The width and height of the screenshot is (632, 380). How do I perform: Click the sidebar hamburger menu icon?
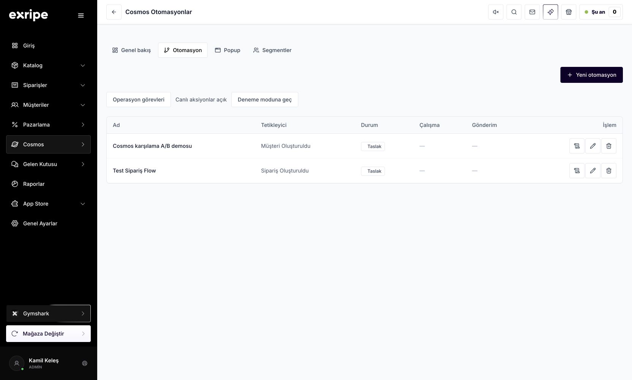(81, 16)
